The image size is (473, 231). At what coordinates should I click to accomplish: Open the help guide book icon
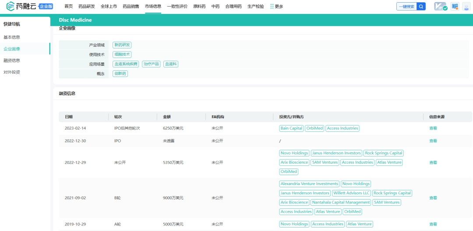(455, 7)
